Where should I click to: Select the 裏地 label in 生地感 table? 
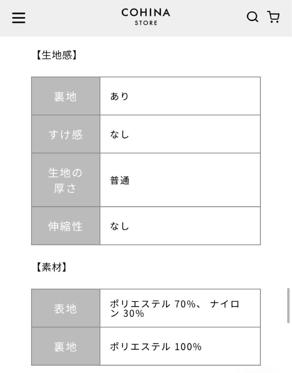65,96
